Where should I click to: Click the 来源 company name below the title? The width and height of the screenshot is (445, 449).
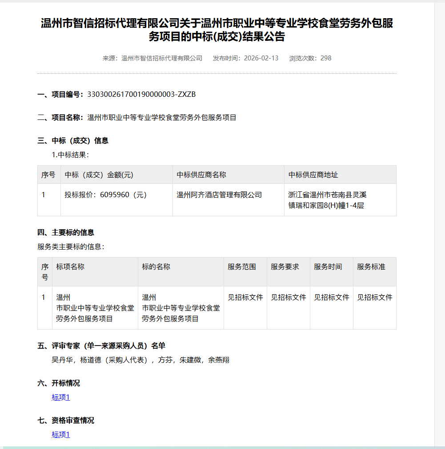click(x=161, y=58)
